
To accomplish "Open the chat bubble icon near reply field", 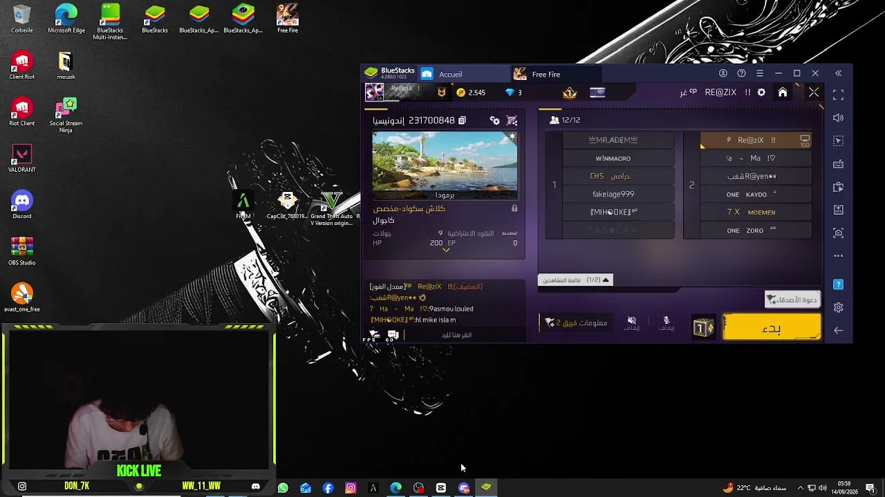I will click(x=393, y=335).
